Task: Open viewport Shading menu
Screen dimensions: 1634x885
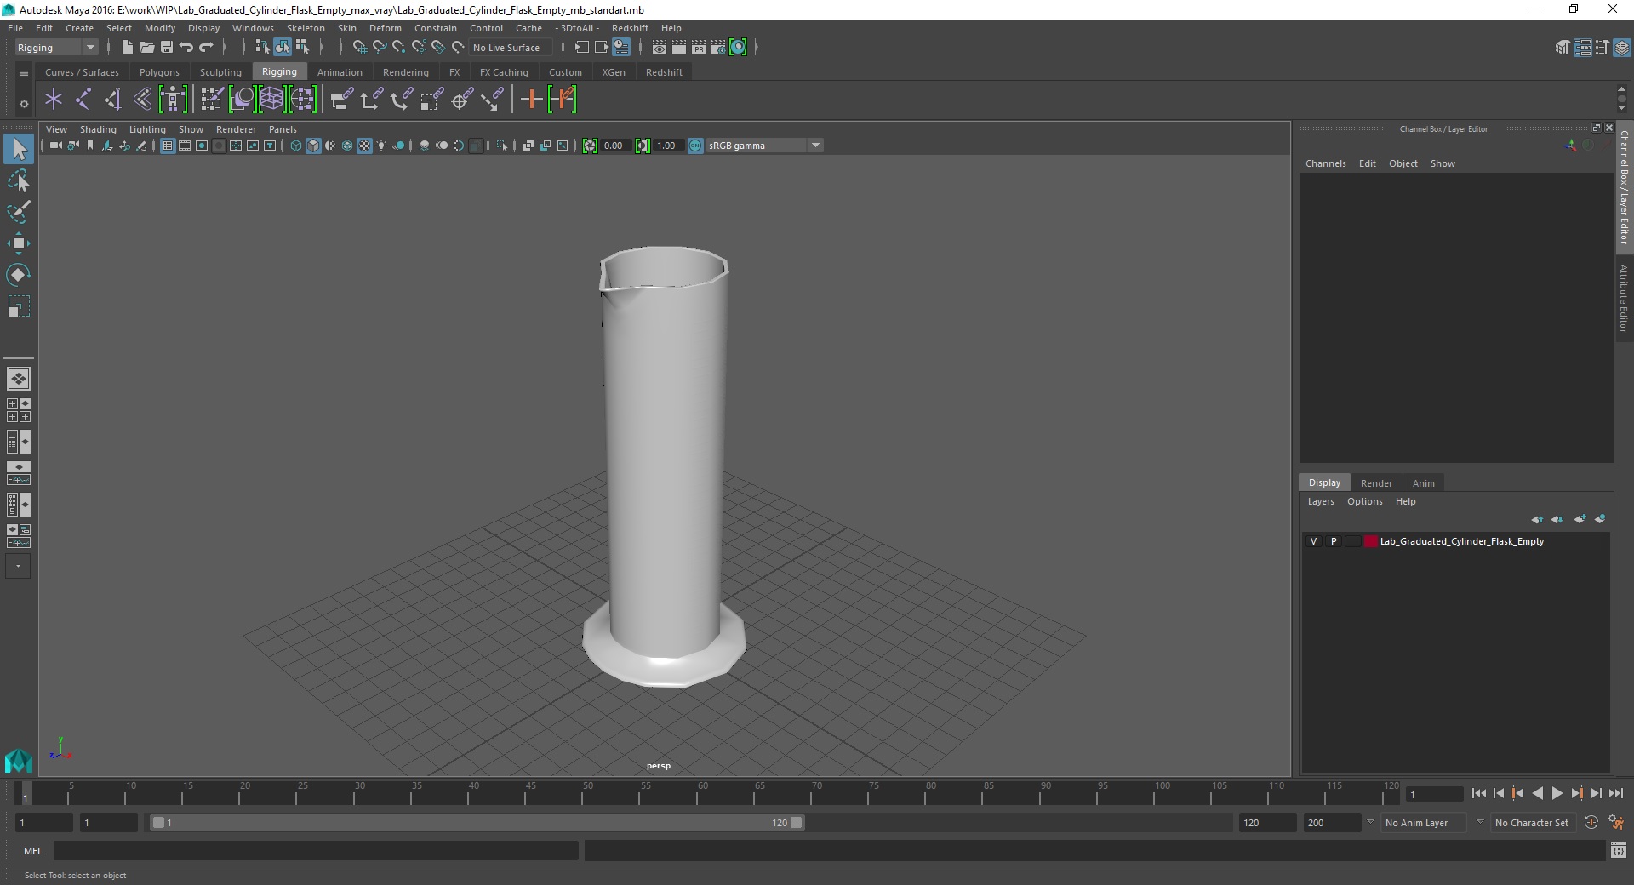Action: click(98, 129)
